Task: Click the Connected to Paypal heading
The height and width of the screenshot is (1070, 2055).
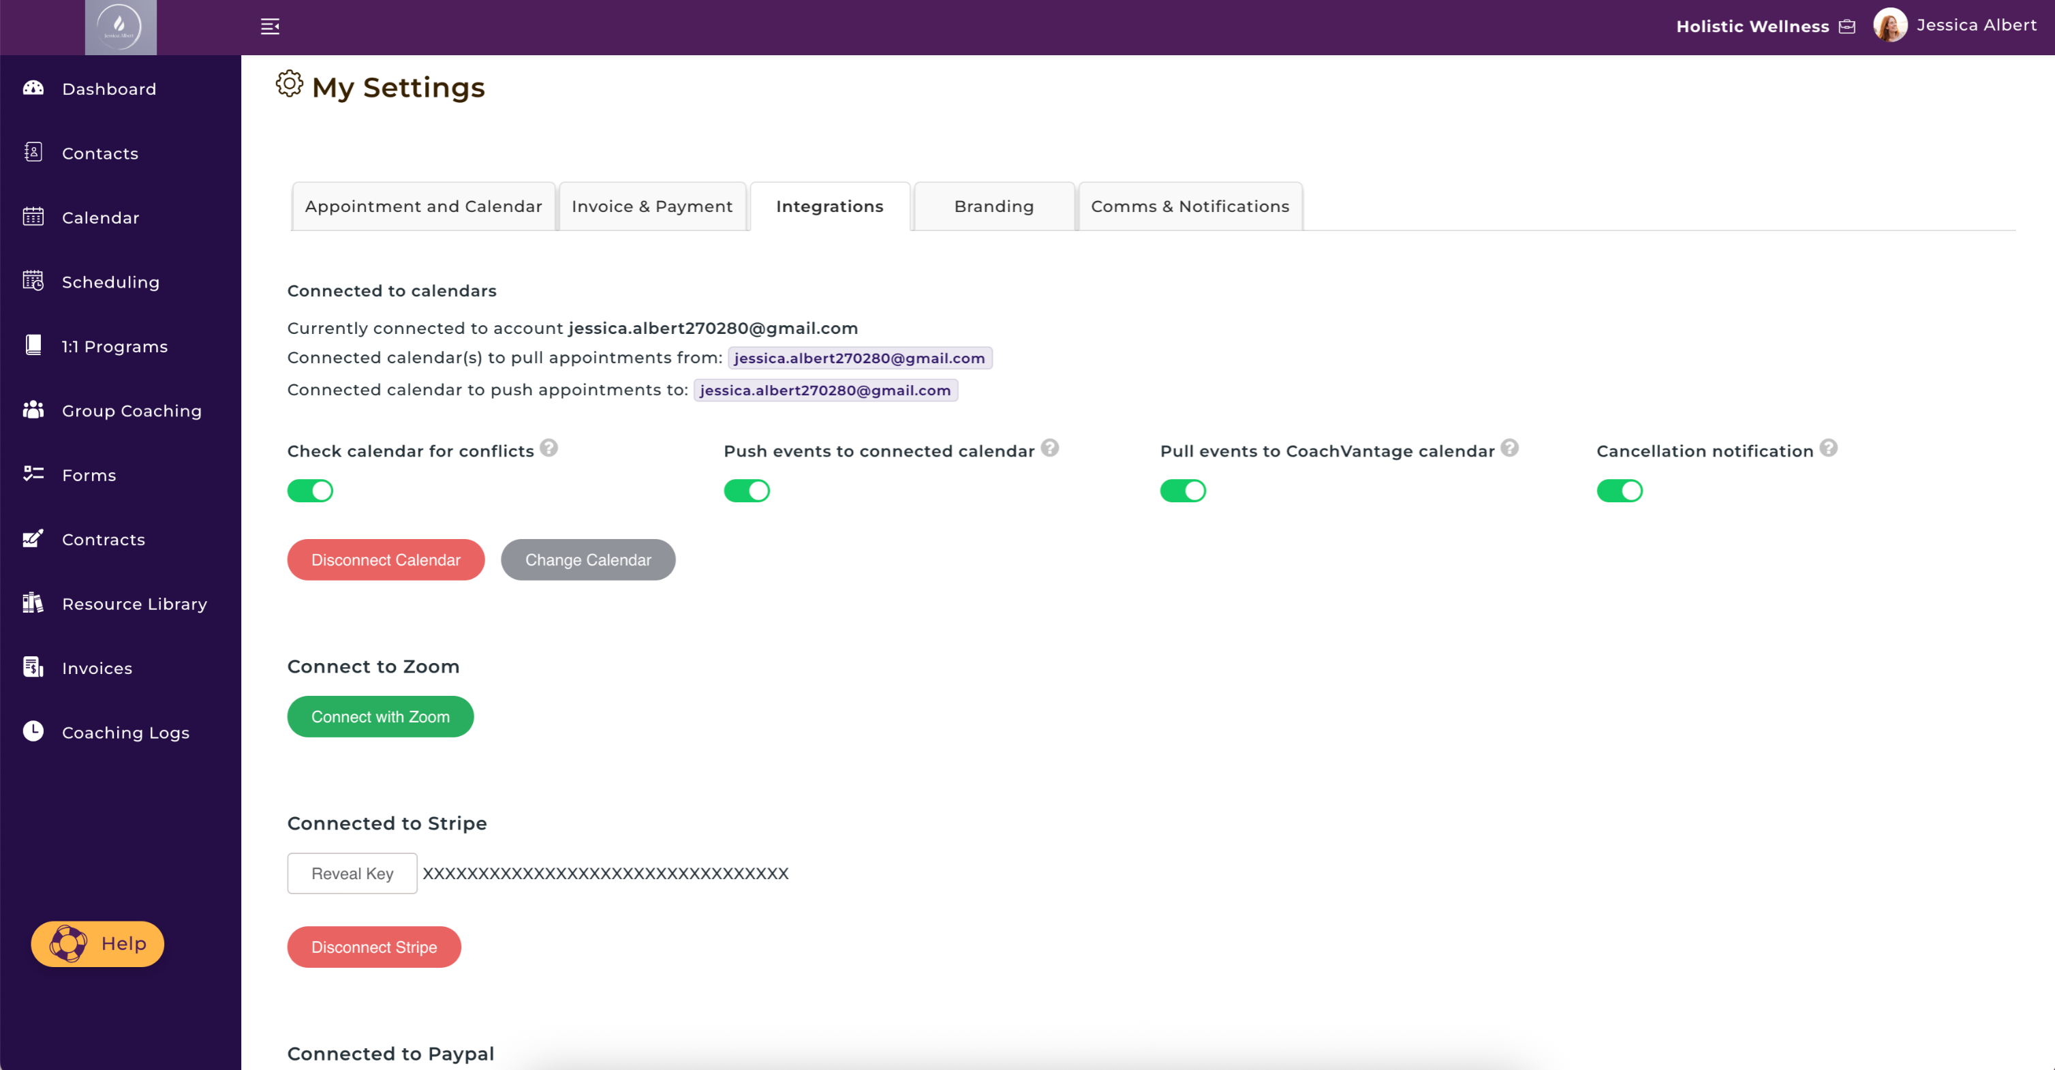Action: pos(391,1054)
